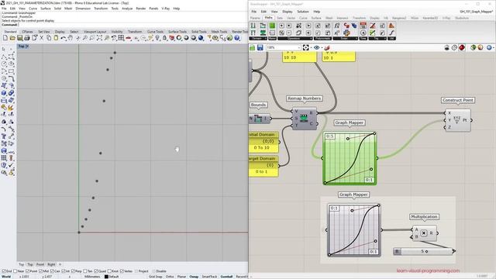Expand the Script group in Math ribbon
Screen dimensions: 496x279
(356, 38)
